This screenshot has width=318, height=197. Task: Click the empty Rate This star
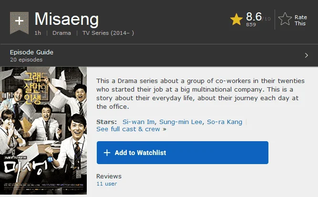click(285, 19)
